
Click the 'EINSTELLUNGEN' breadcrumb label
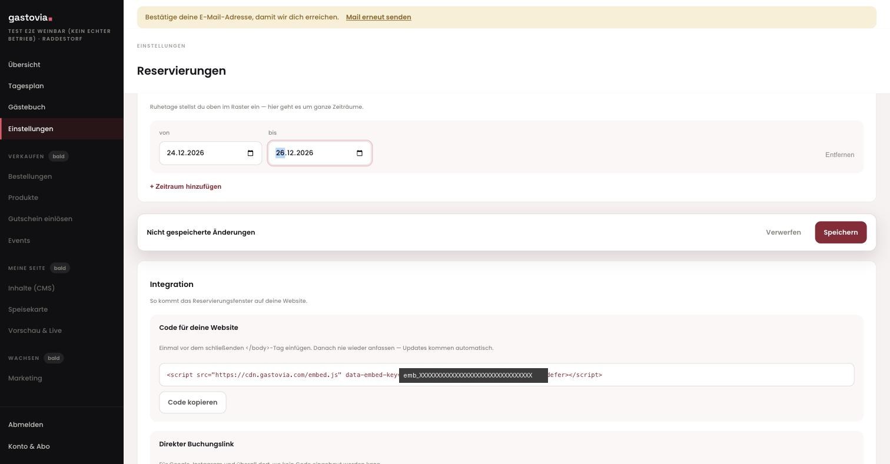point(161,46)
